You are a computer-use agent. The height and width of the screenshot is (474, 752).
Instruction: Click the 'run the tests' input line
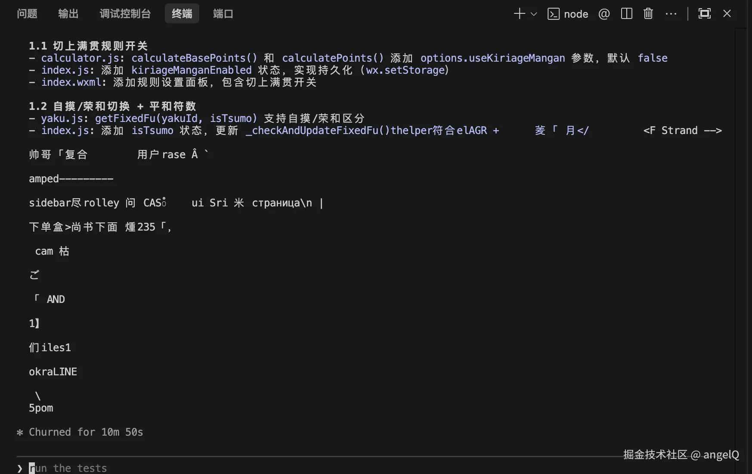point(69,468)
